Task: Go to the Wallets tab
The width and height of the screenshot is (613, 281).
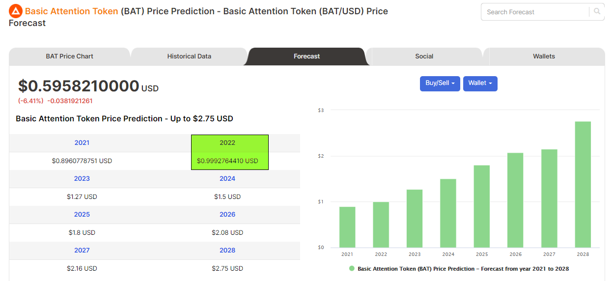Action: 544,56
